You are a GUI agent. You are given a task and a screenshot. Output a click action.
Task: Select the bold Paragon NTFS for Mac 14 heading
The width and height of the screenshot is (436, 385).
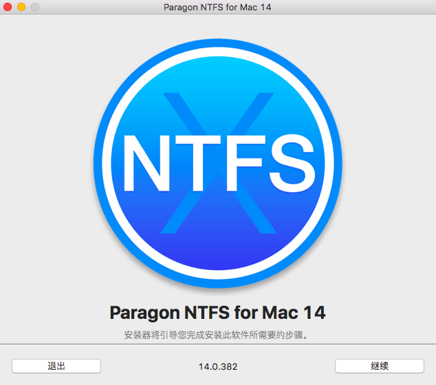218,313
